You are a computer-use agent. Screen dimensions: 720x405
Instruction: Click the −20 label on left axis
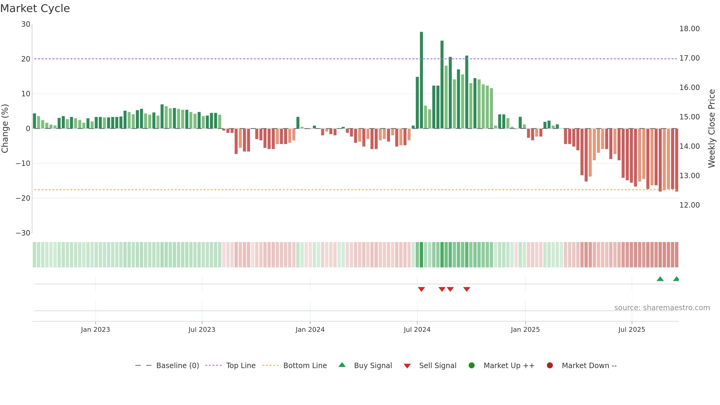23,198
